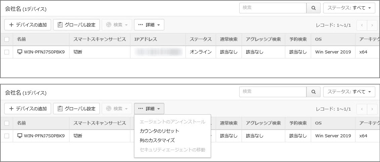
Task: Go to next page in upper panel
Action: (372, 25)
